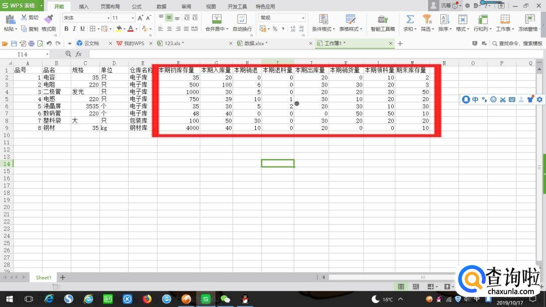Click the print preview icon
The width and height of the screenshot is (546, 307).
(x=40, y=43)
